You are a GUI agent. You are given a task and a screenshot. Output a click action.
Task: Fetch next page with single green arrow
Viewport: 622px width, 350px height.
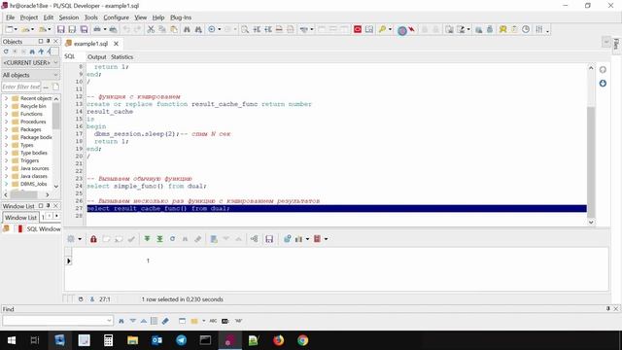(x=147, y=239)
